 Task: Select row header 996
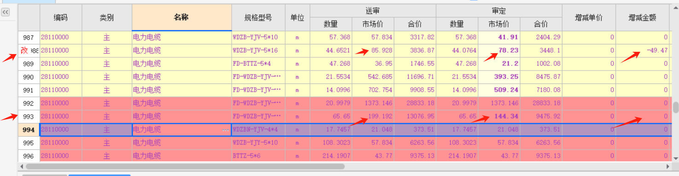tap(29, 156)
